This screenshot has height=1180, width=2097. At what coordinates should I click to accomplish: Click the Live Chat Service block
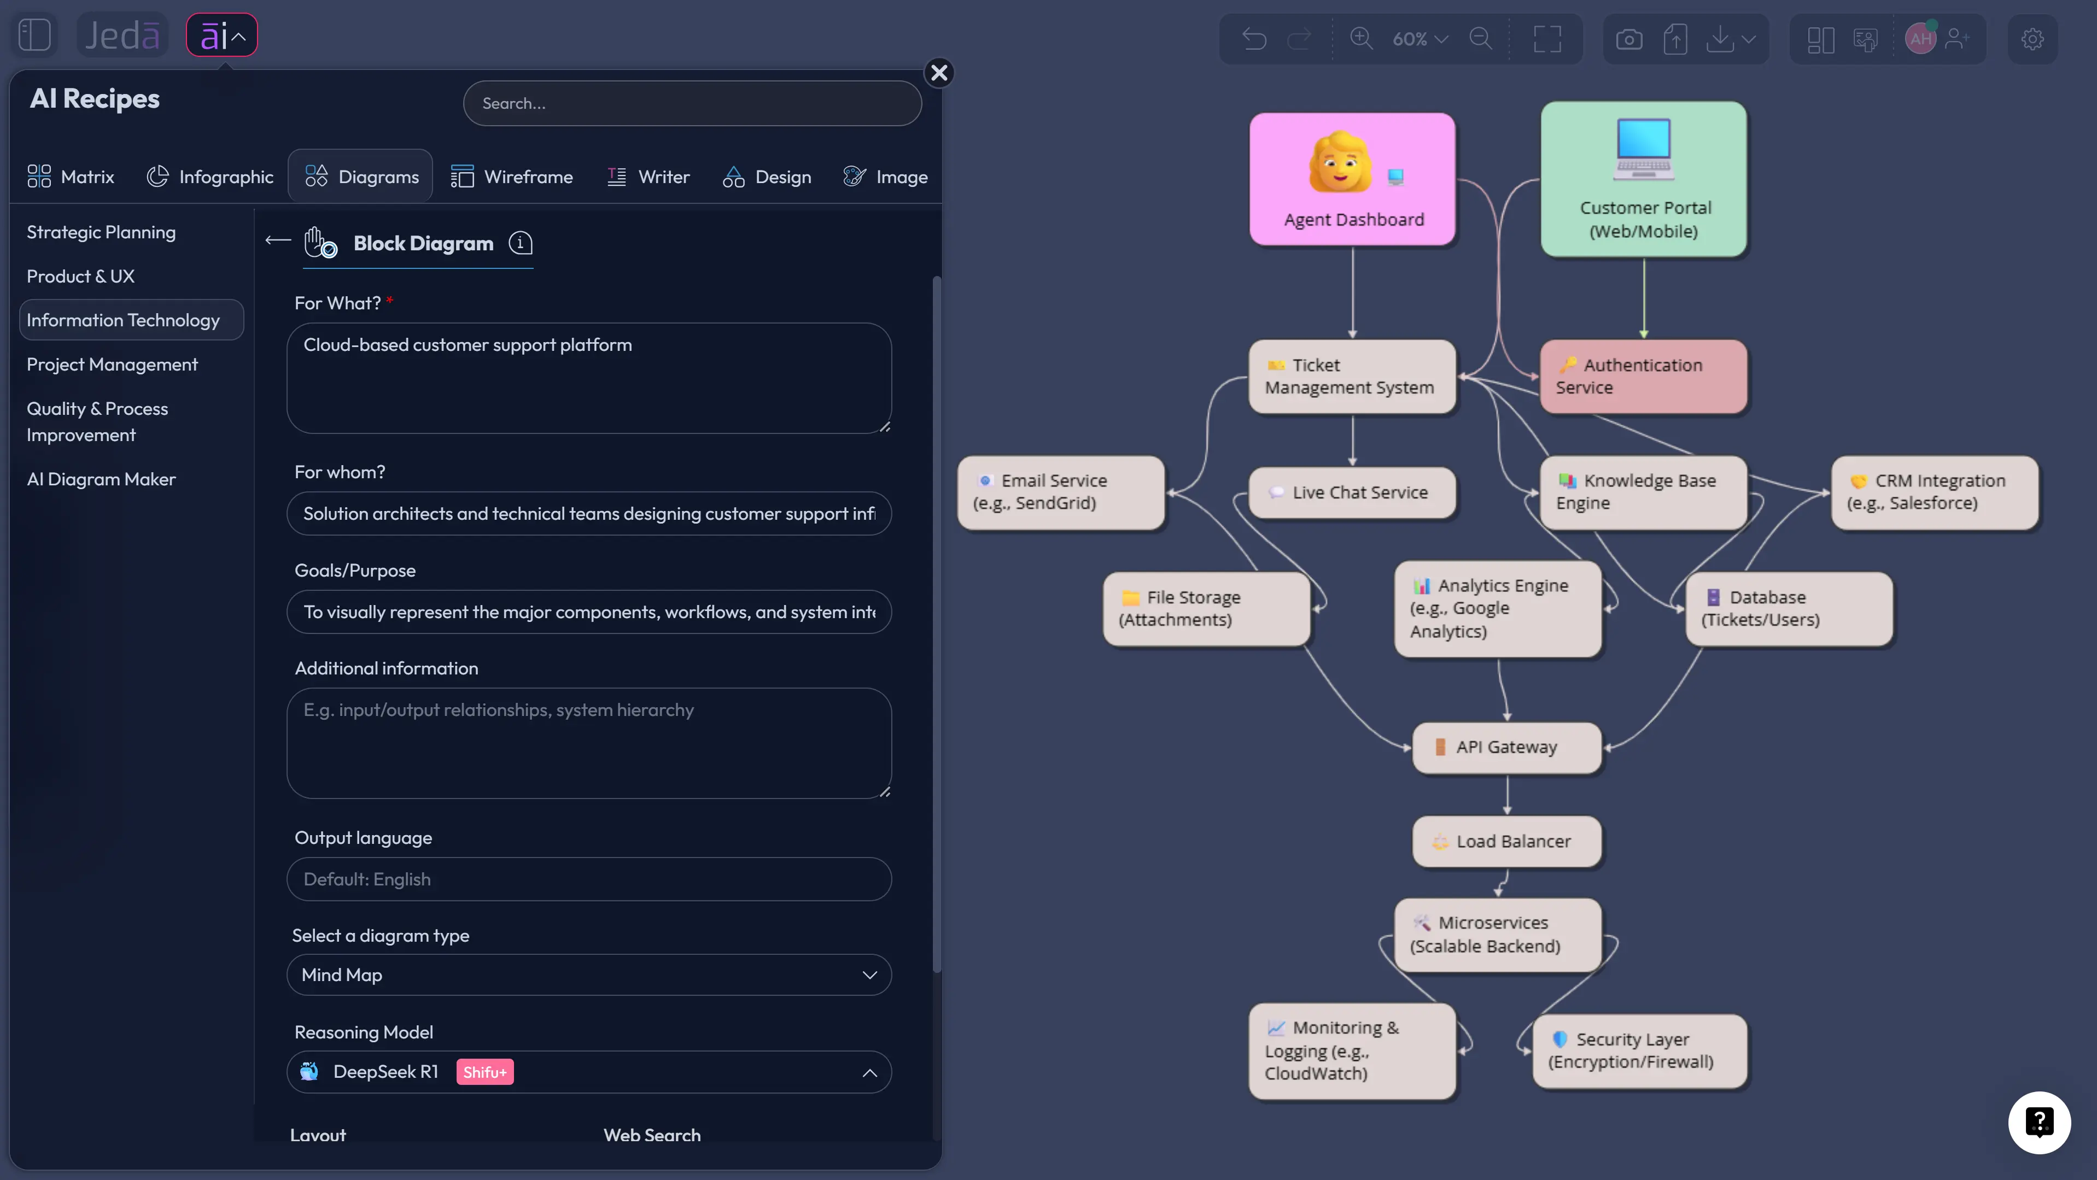1352,492
